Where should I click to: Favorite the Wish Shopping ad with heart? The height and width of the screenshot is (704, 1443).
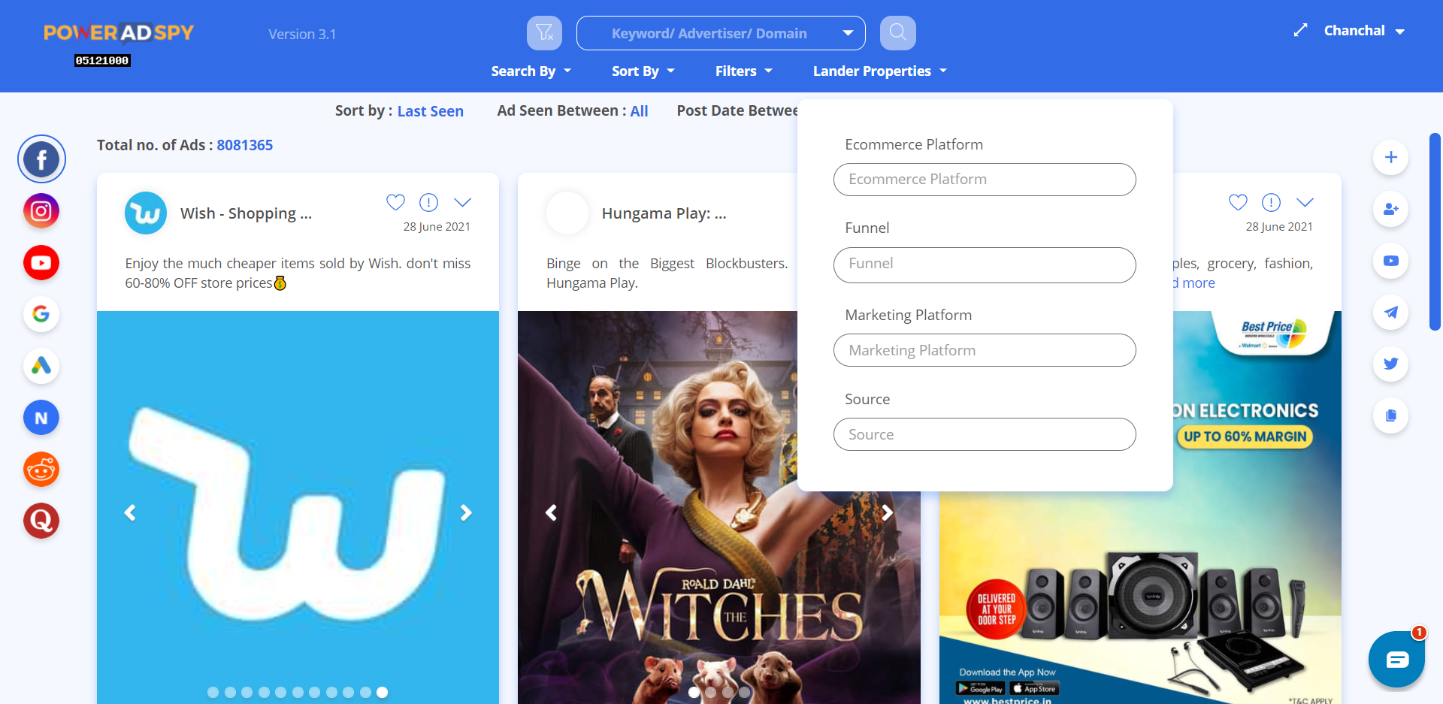pyautogui.click(x=395, y=202)
